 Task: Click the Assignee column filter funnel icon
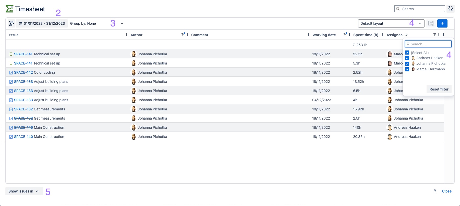coord(435,35)
